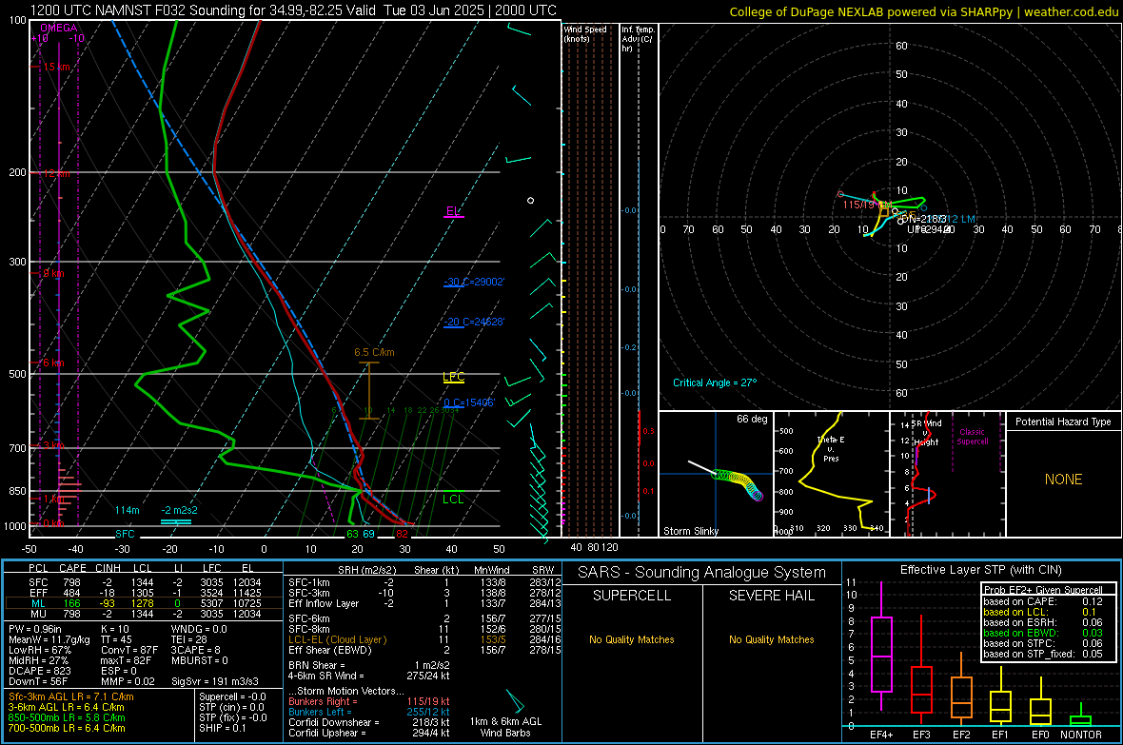Click the 'Classic Supercell' label

972,437
